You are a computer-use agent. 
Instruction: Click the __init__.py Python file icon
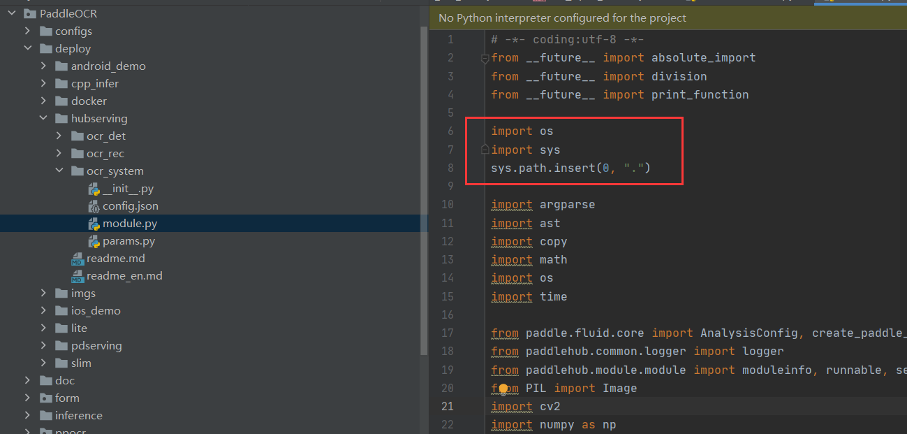(x=94, y=188)
